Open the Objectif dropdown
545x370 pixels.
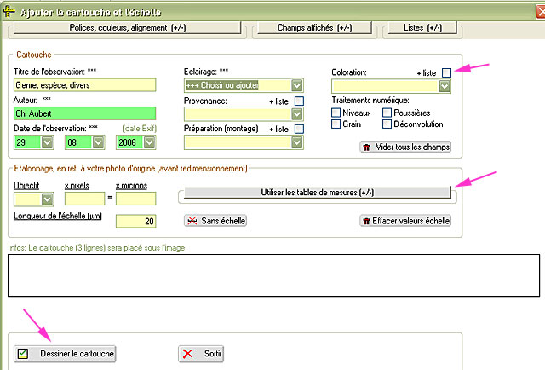click(47, 199)
